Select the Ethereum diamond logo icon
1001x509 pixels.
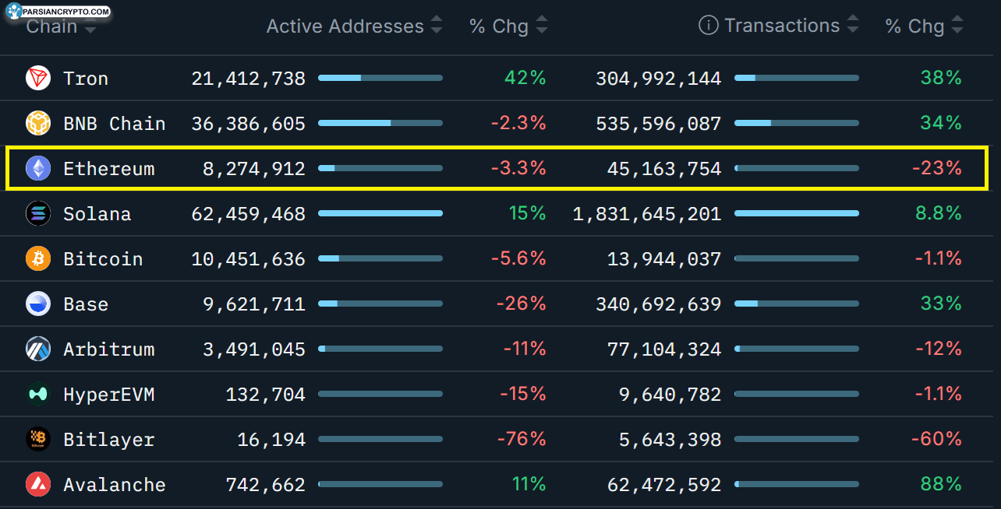pyautogui.click(x=38, y=169)
